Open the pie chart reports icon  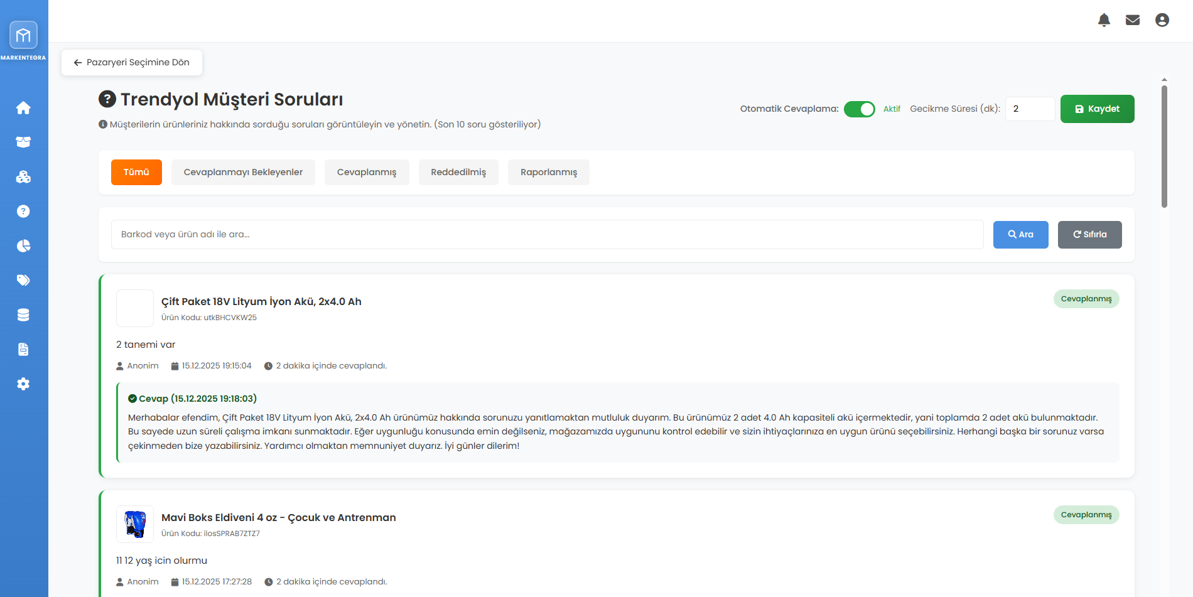click(x=23, y=246)
